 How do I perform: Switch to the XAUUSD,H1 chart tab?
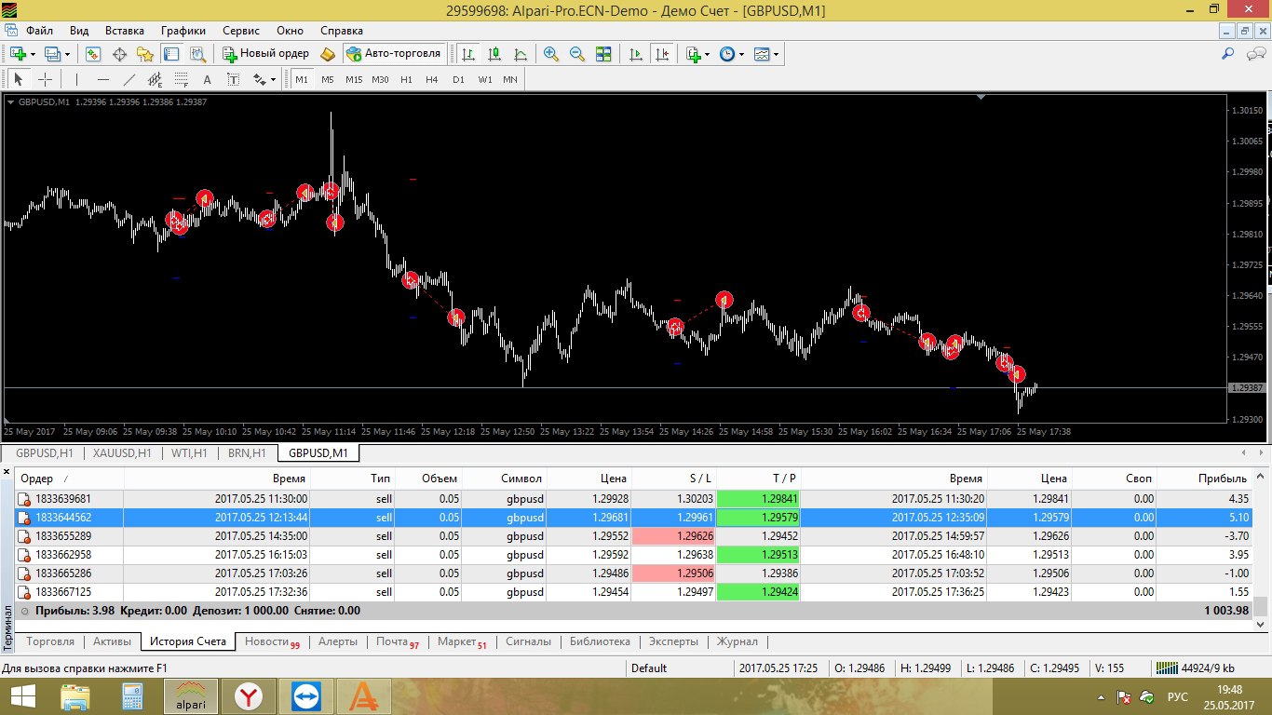pos(122,453)
